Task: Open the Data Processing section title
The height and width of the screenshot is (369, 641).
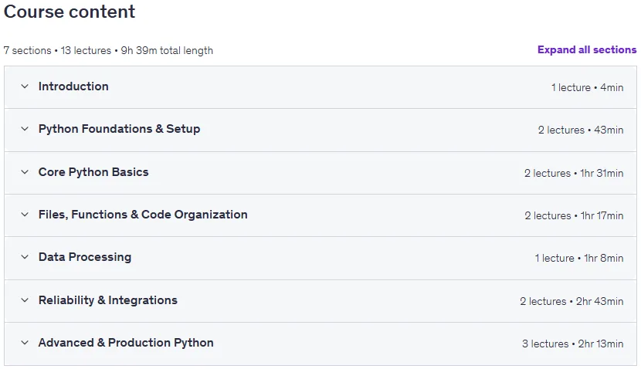Action: click(85, 257)
